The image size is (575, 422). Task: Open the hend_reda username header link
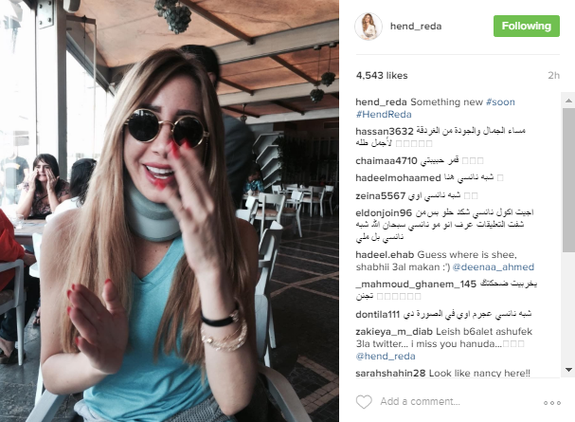pyautogui.click(x=416, y=27)
